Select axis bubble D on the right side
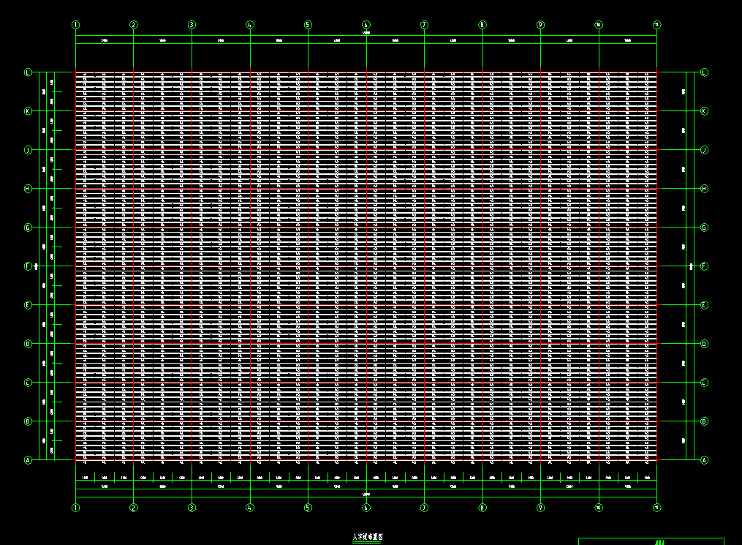Screen dimensions: 742x545 point(704,344)
